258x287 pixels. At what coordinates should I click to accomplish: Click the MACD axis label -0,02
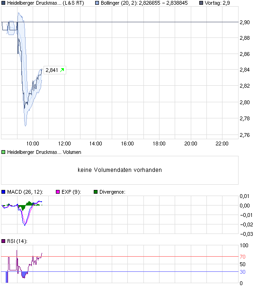(x=247, y=224)
